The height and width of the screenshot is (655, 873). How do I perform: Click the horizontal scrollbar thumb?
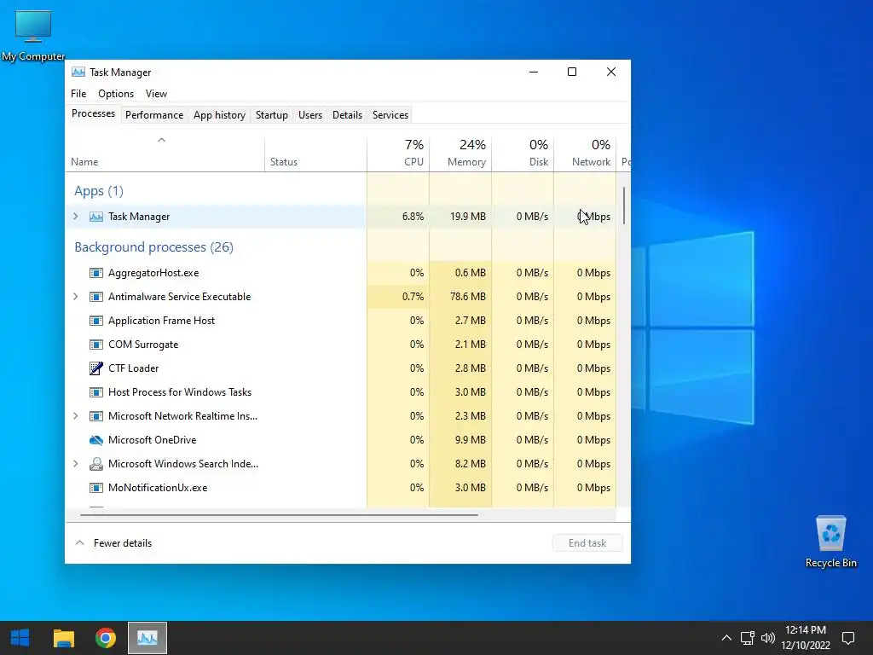(x=279, y=514)
